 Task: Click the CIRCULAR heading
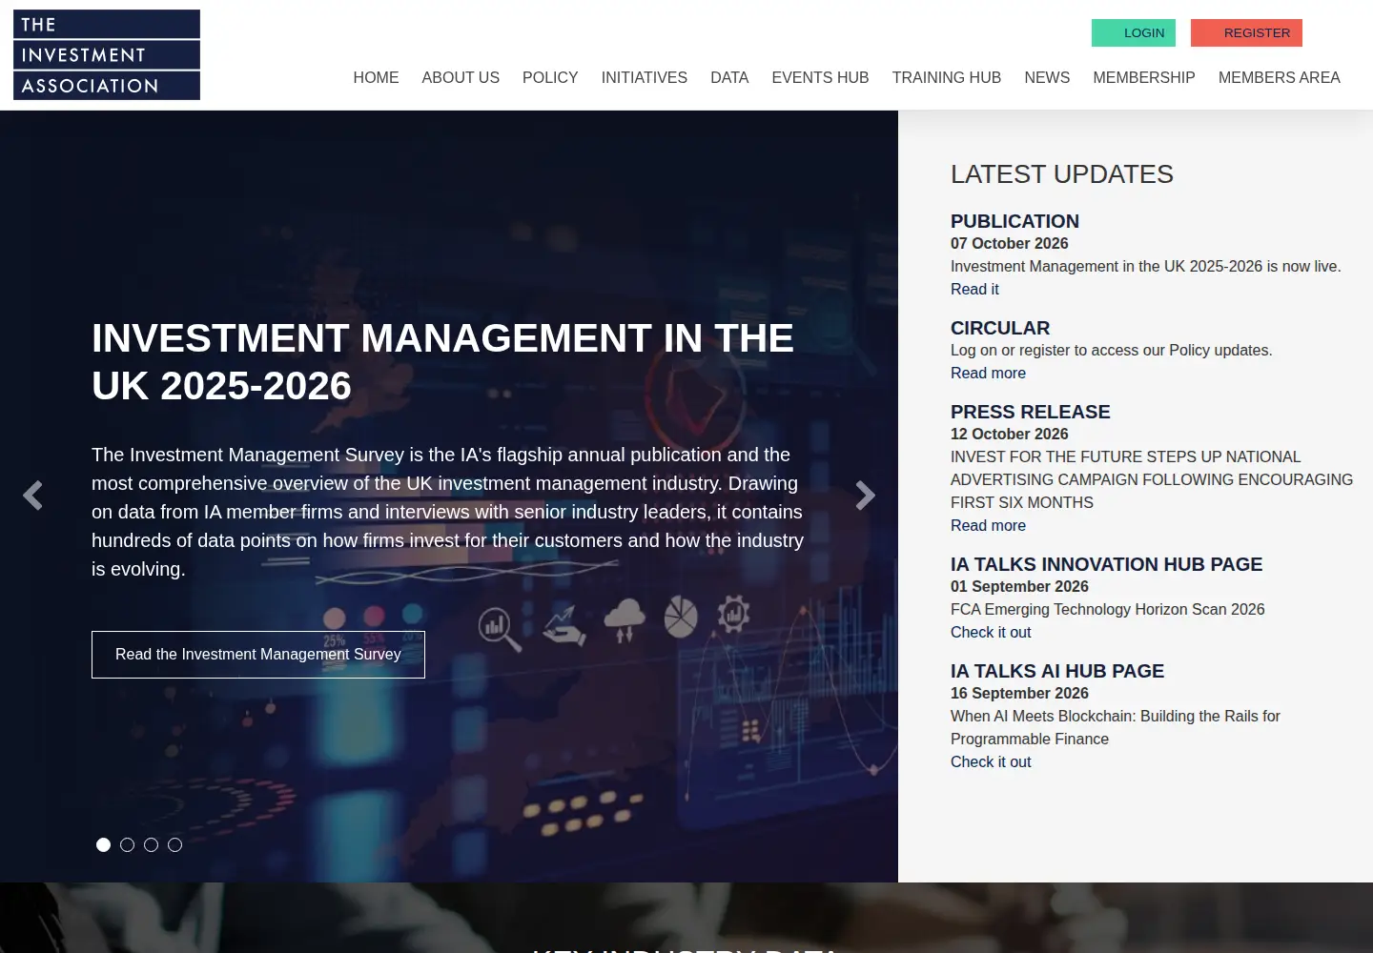(1000, 328)
